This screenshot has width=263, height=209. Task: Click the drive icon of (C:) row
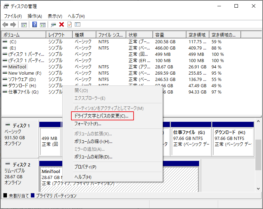coord(5,42)
